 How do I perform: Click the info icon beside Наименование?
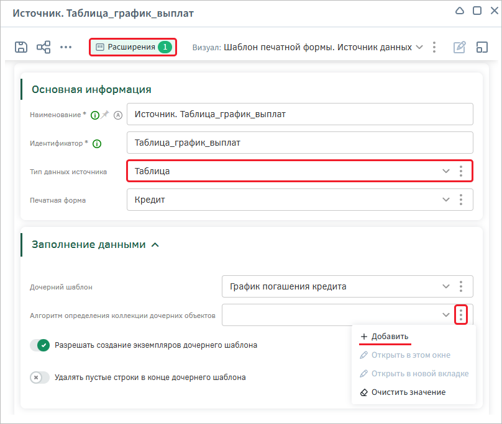coord(95,115)
